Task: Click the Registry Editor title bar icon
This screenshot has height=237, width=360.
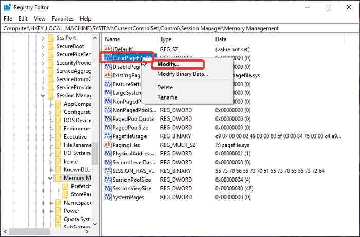Action: 7,7
